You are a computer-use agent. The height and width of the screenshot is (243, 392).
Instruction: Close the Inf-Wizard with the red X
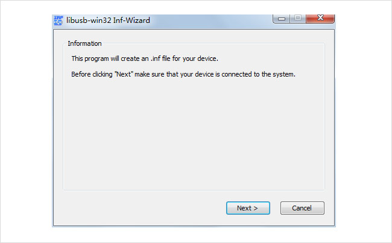[x=320, y=18]
